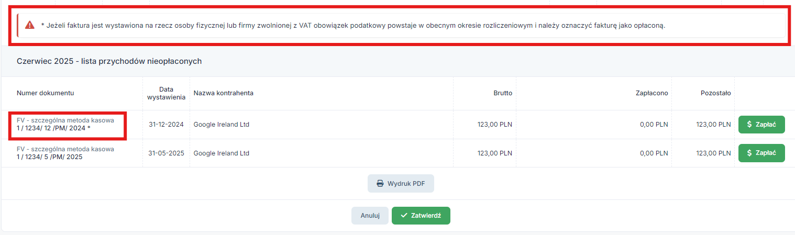Click the VAT exemption warning message text
Screen dimensions: 795x235
click(x=353, y=25)
